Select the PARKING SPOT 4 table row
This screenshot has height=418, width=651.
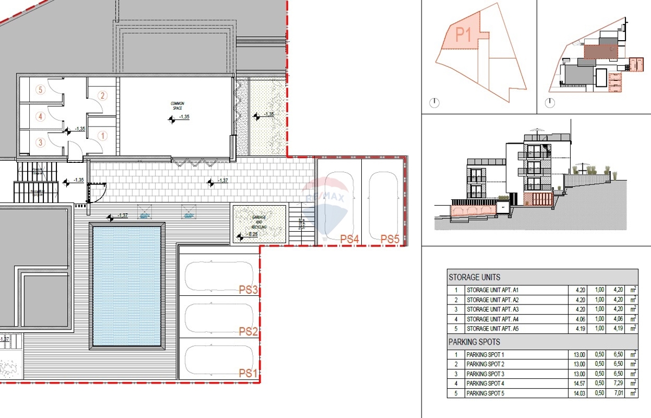[542, 383]
